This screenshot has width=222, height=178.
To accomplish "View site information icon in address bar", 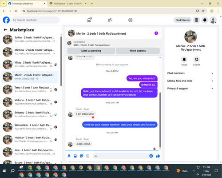I will coord(24,11).
